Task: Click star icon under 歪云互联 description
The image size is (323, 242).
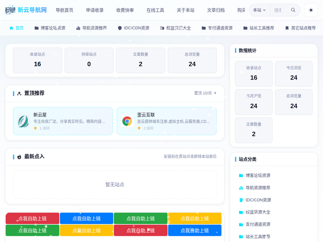Action: pyautogui.click(x=139, y=128)
